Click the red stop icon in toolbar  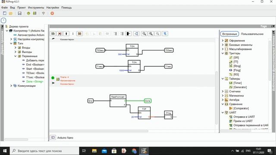52,13
